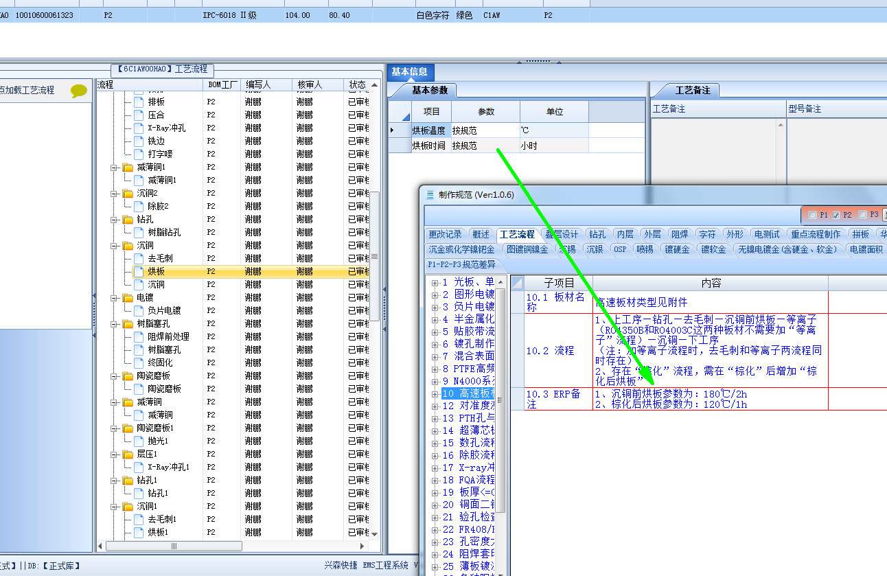Image resolution: width=887 pixels, height=576 pixels.
Task: Open the 阻焊 spec tab
Action: point(679,234)
